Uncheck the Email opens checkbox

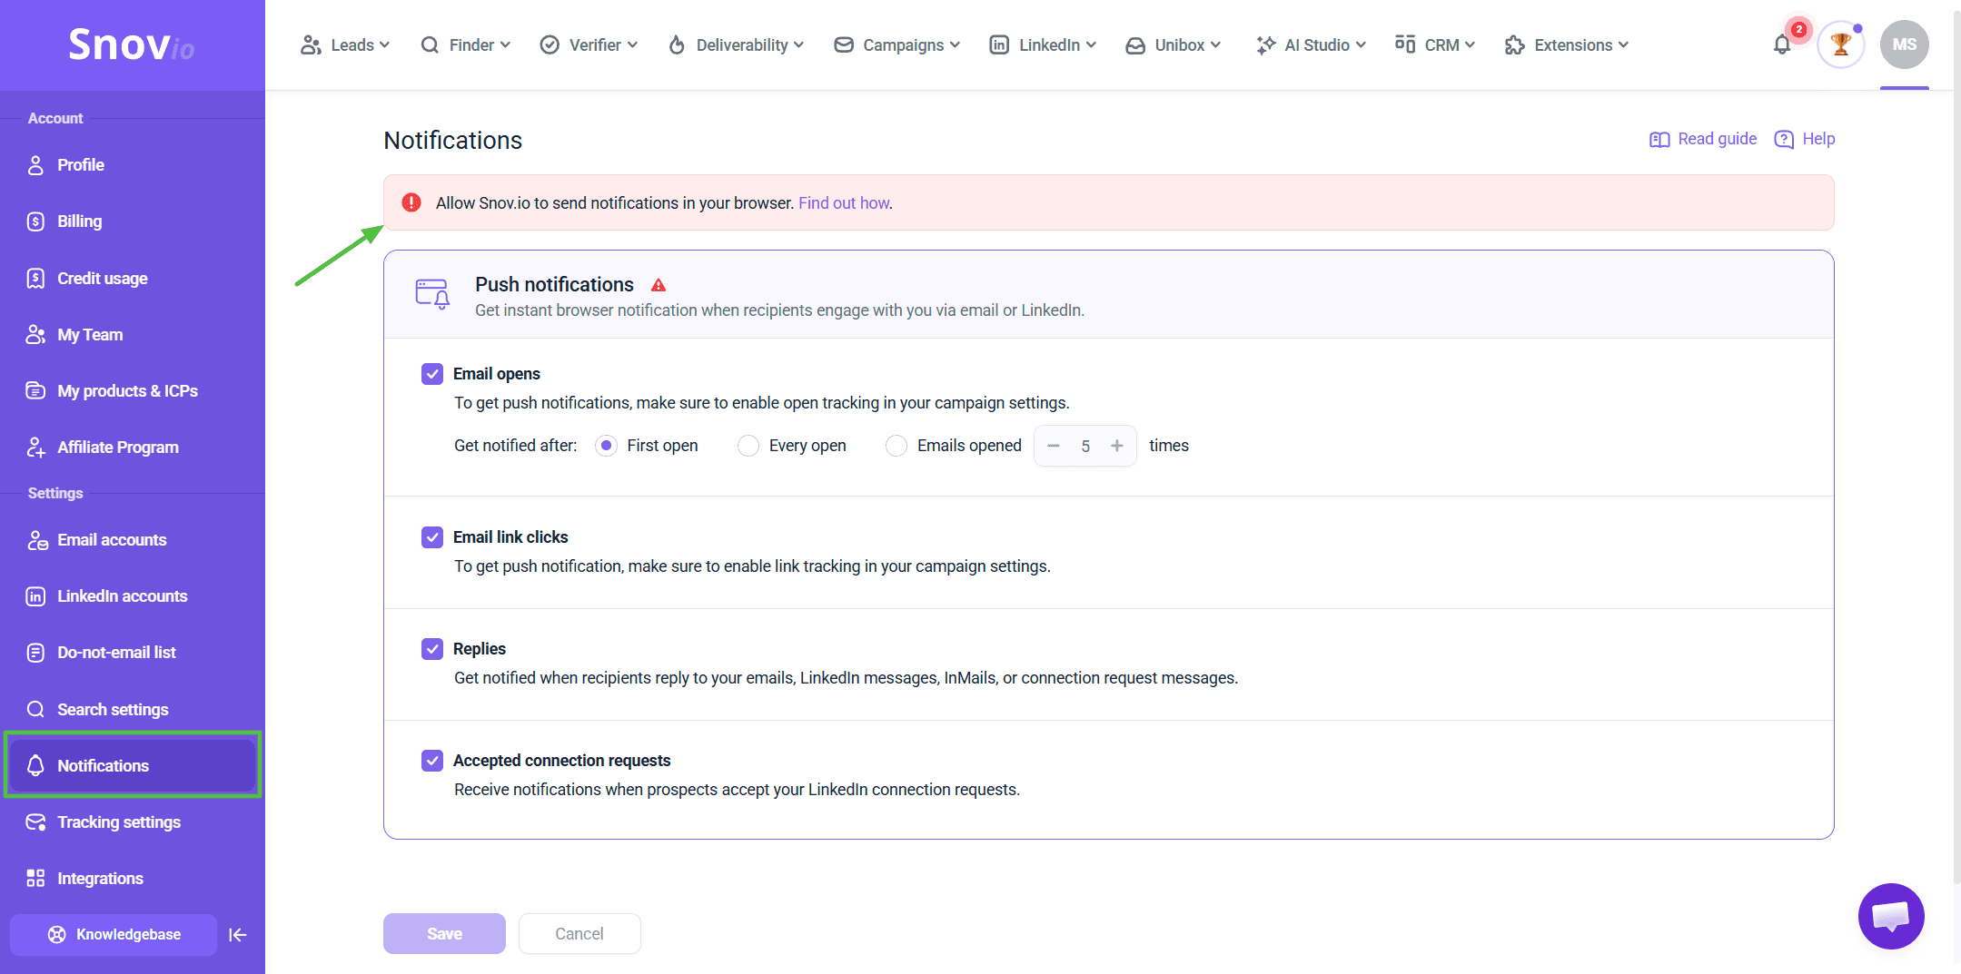432,374
